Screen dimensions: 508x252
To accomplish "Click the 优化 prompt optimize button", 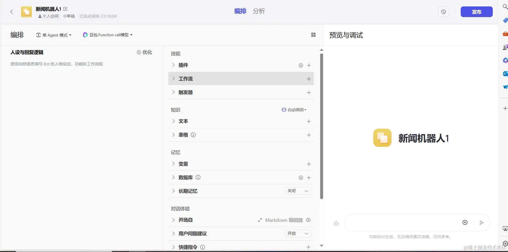I will coord(144,52).
